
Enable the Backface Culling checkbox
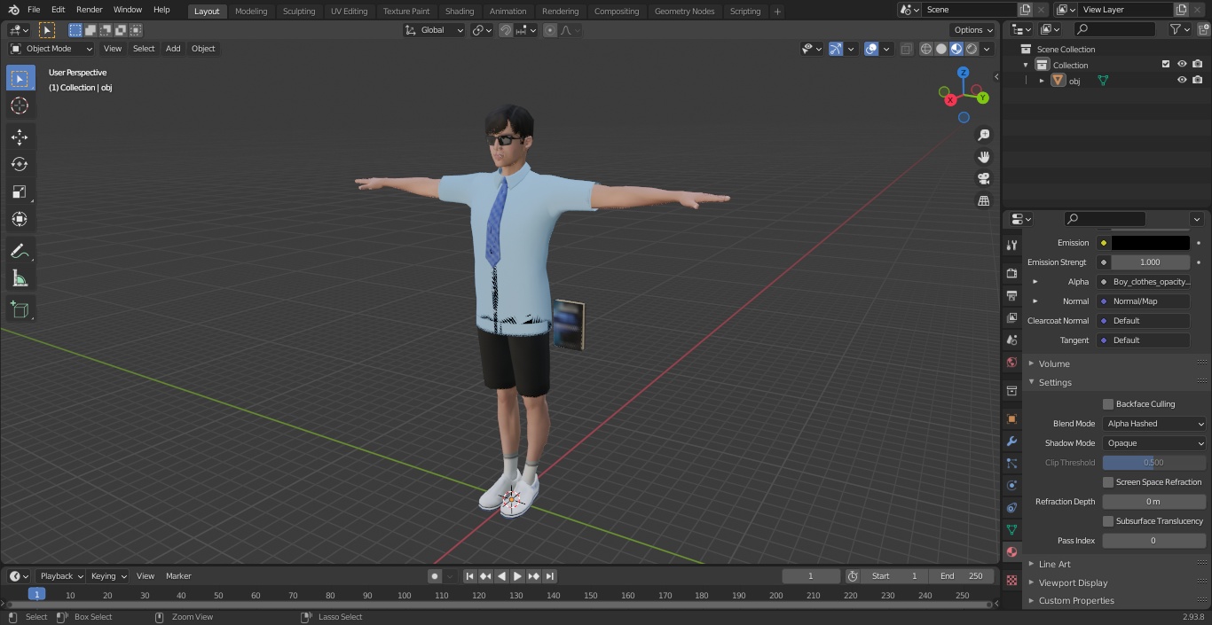tap(1108, 404)
